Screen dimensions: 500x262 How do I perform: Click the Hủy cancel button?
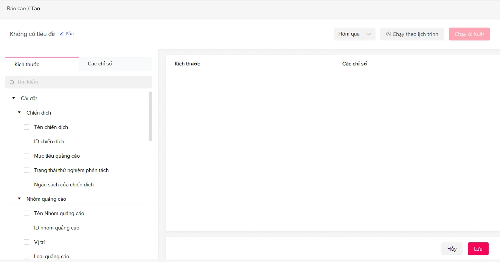click(x=452, y=249)
